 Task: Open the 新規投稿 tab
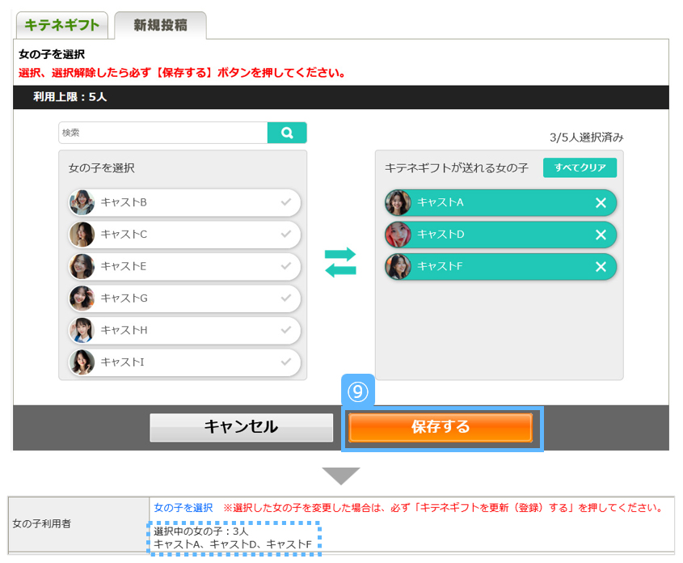160,25
